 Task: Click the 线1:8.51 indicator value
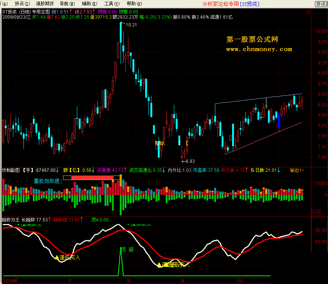tap(60, 12)
